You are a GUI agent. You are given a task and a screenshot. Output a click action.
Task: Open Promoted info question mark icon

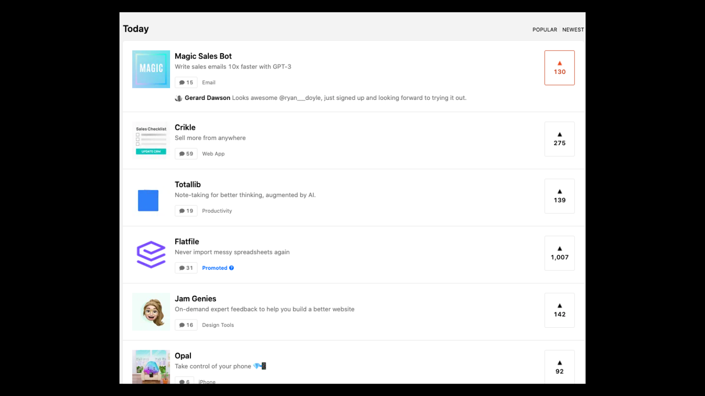click(231, 268)
